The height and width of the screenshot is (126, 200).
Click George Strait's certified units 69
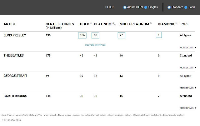pyautogui.click(x=47, y=76)
